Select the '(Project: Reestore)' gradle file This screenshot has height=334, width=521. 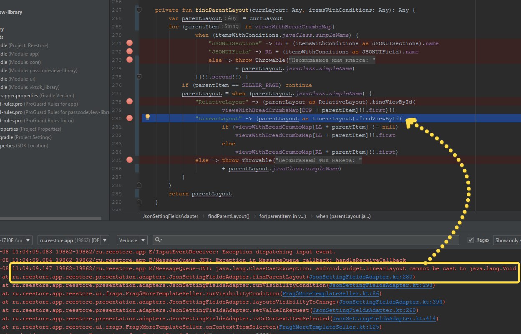(24, 46)
